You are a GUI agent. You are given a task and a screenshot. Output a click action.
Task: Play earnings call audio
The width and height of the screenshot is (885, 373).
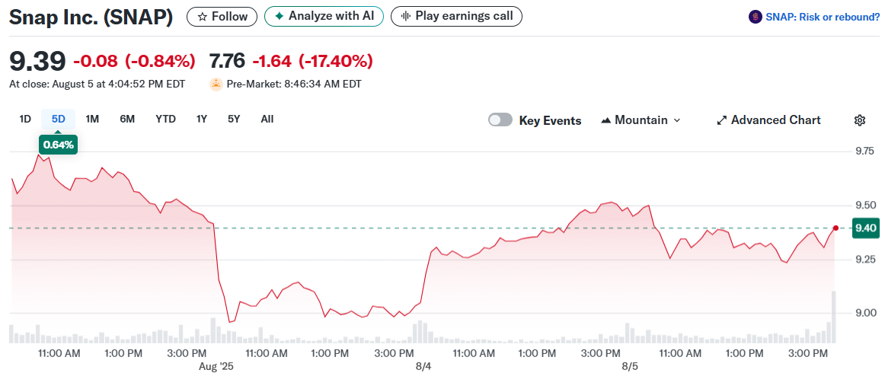tap(456, 16)
